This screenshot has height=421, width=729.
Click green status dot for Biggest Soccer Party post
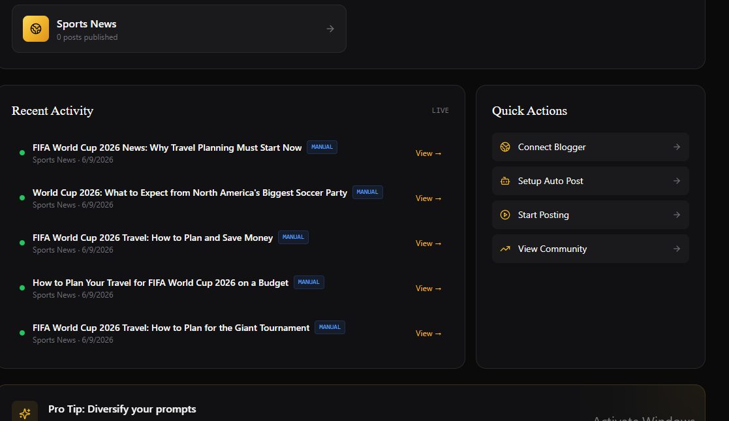tap(22, 198)
